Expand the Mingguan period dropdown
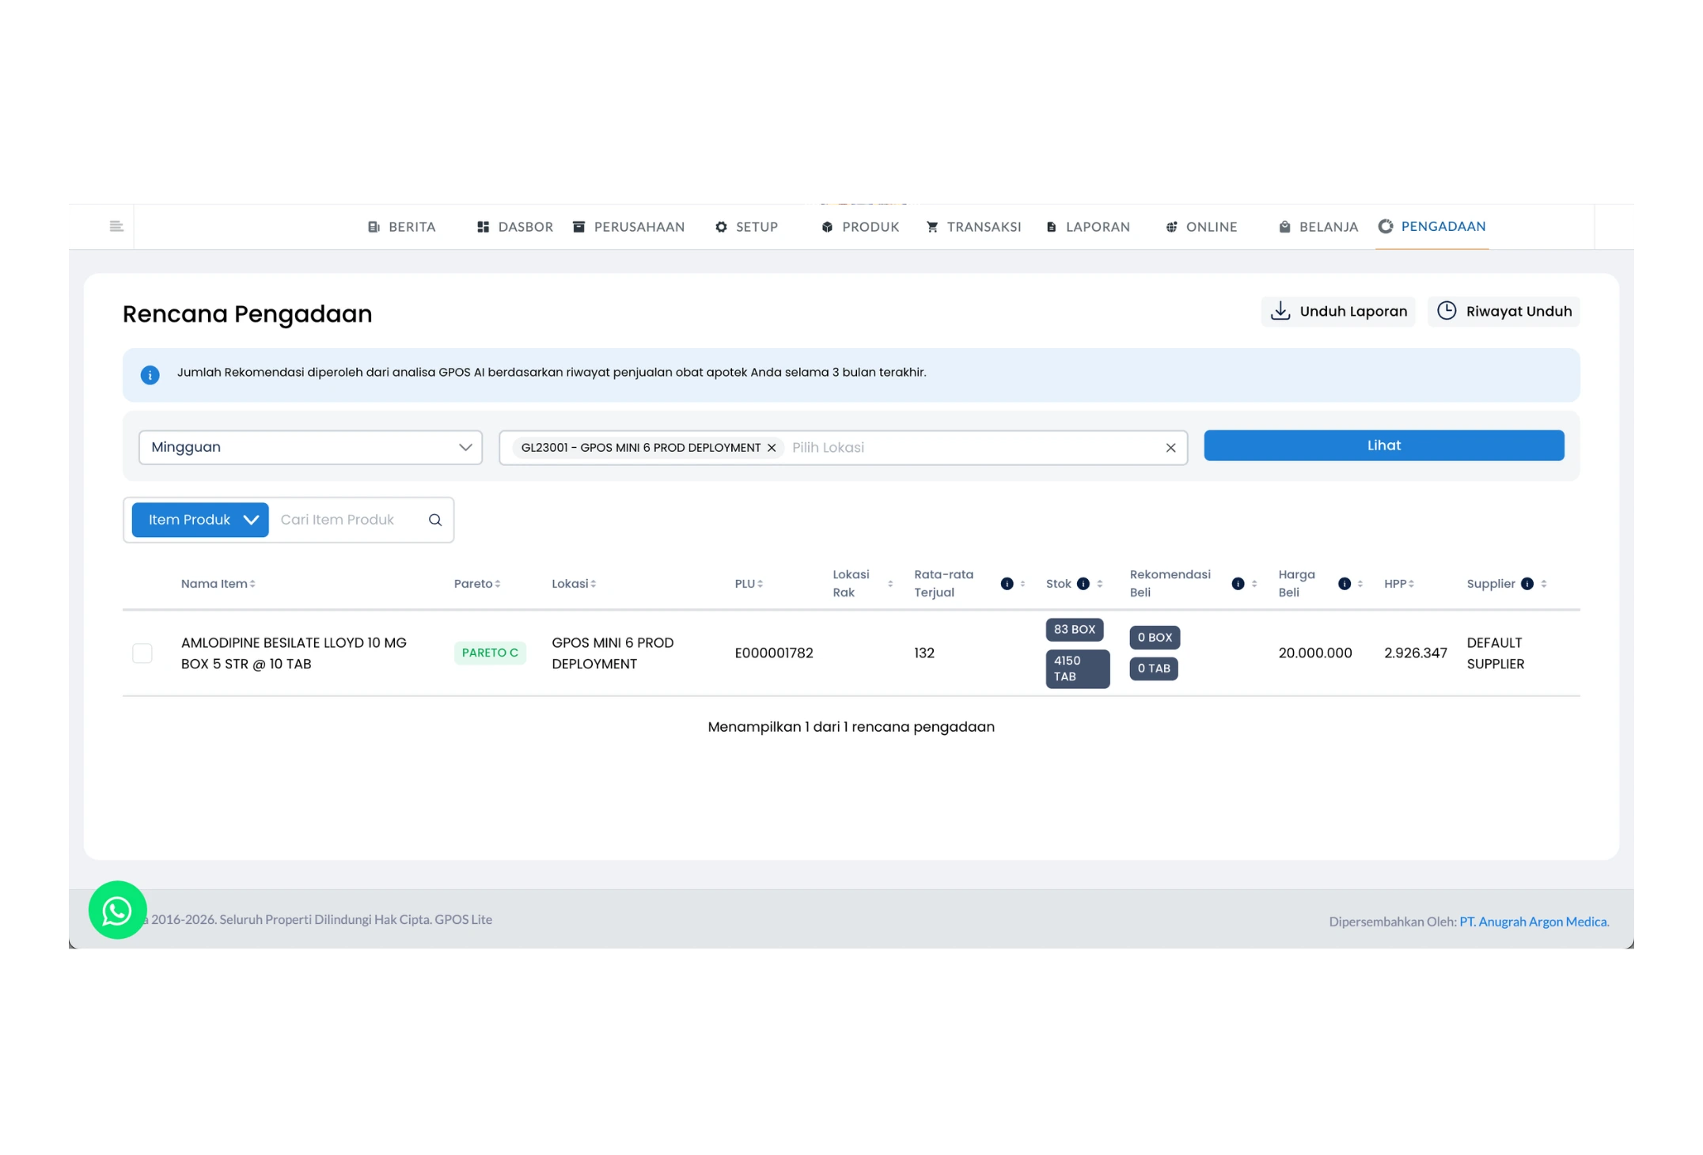Image resolution: width=1703 pixels, height=1155 pixels. click(x=310, y=447)
